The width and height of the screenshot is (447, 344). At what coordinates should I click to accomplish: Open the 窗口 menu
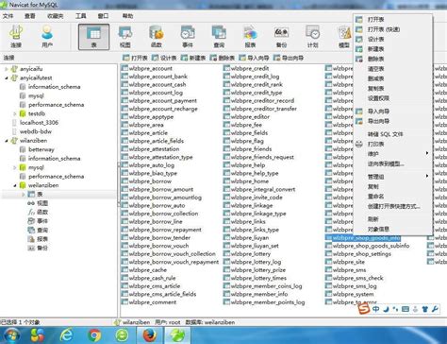[x=103, y=16]
